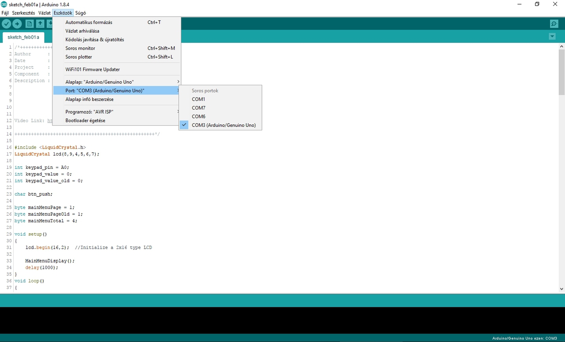Launch Soros monitor from the menu
Image resolution: width=565 pixels, height=342 pixels.
click(x=117, y=48)
